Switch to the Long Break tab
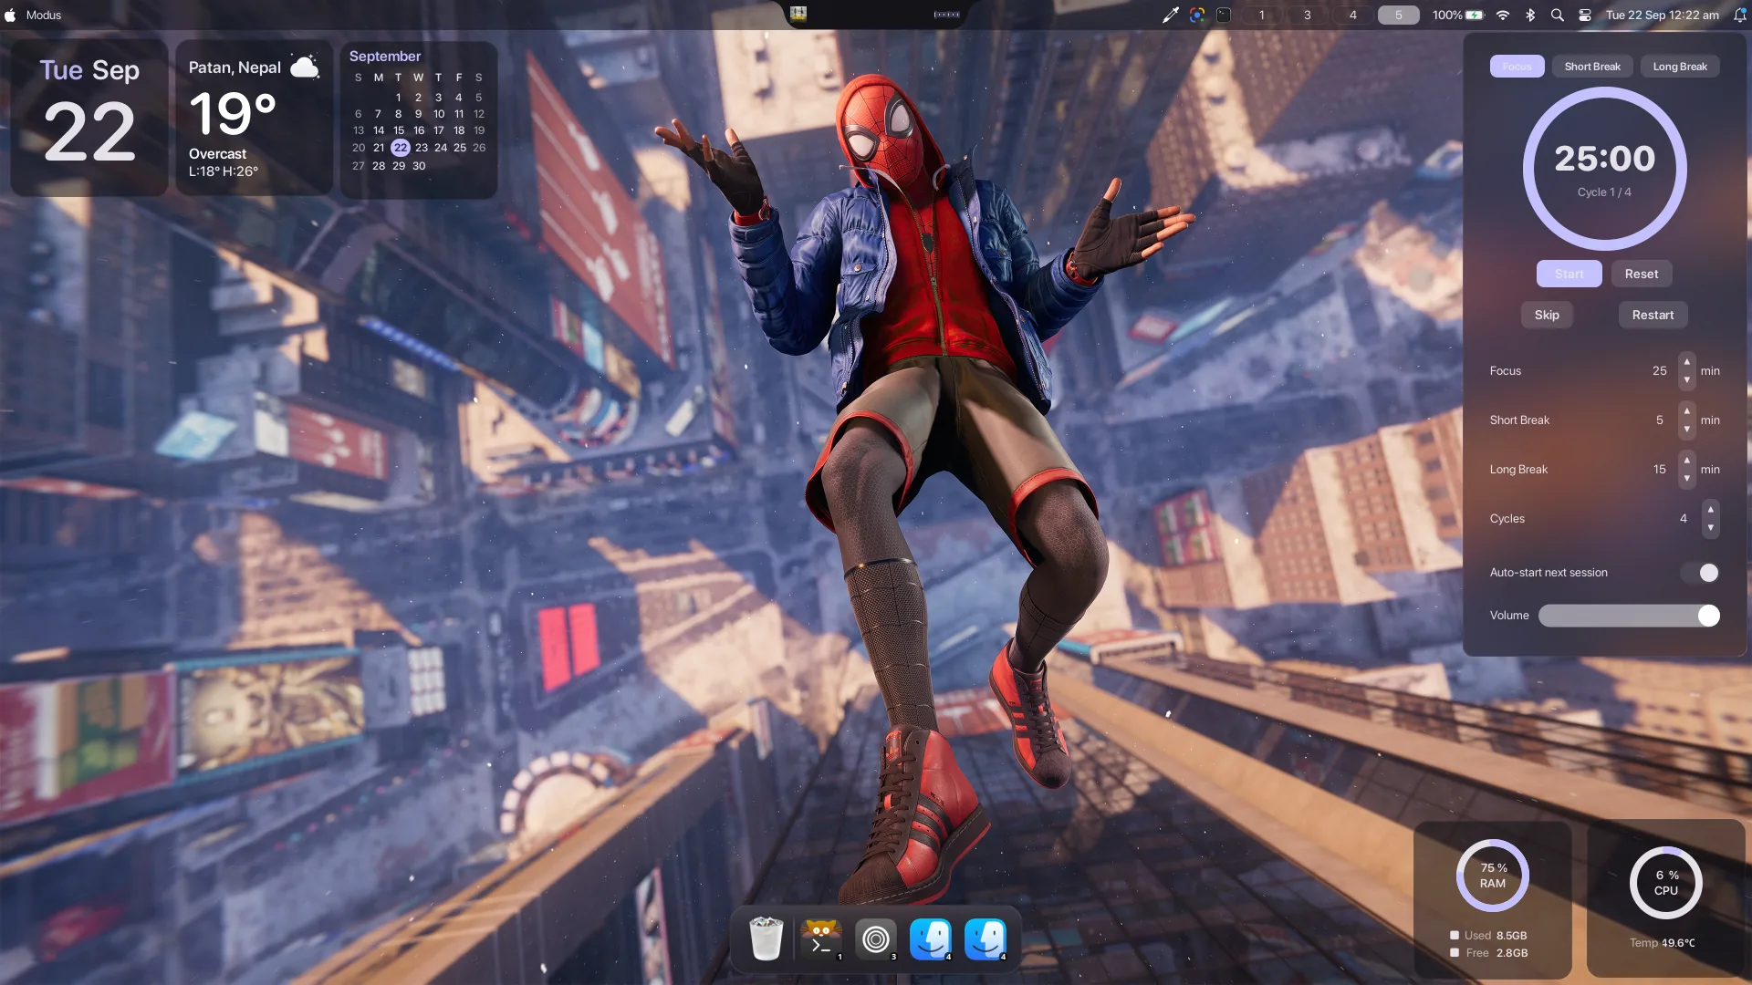Viewport: 1752px width, 985px height. click(x=1680, y=67)
